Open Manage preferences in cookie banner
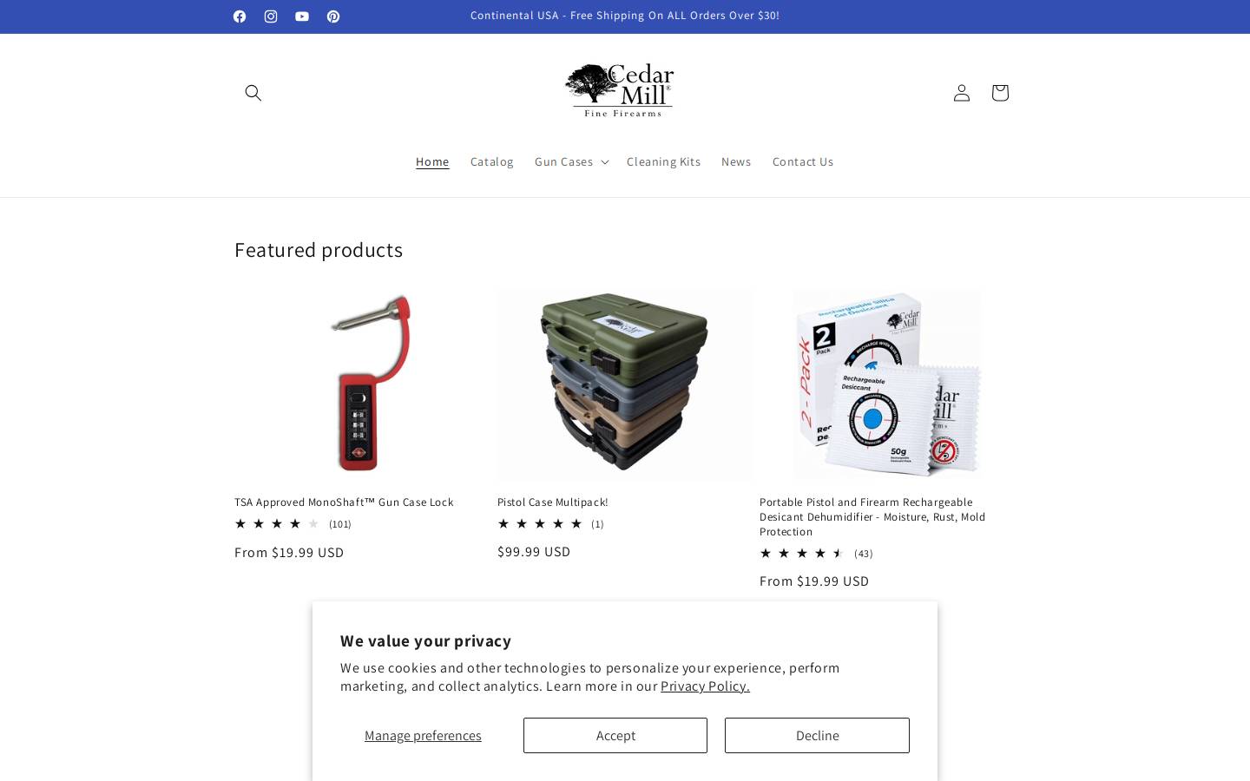Image resolution: width=1250 pixels, height=781 pixels. pos(423,736)
